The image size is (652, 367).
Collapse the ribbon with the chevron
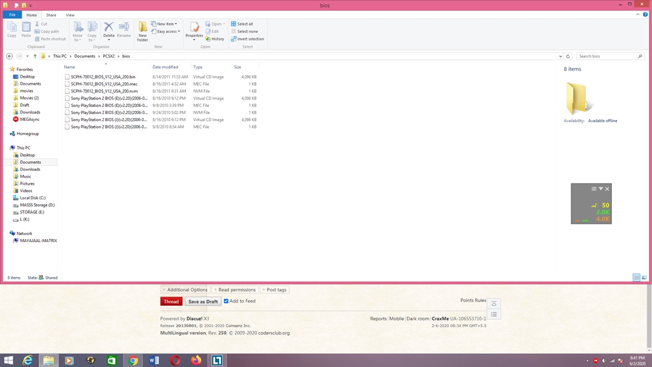click(x=638, y=15)
